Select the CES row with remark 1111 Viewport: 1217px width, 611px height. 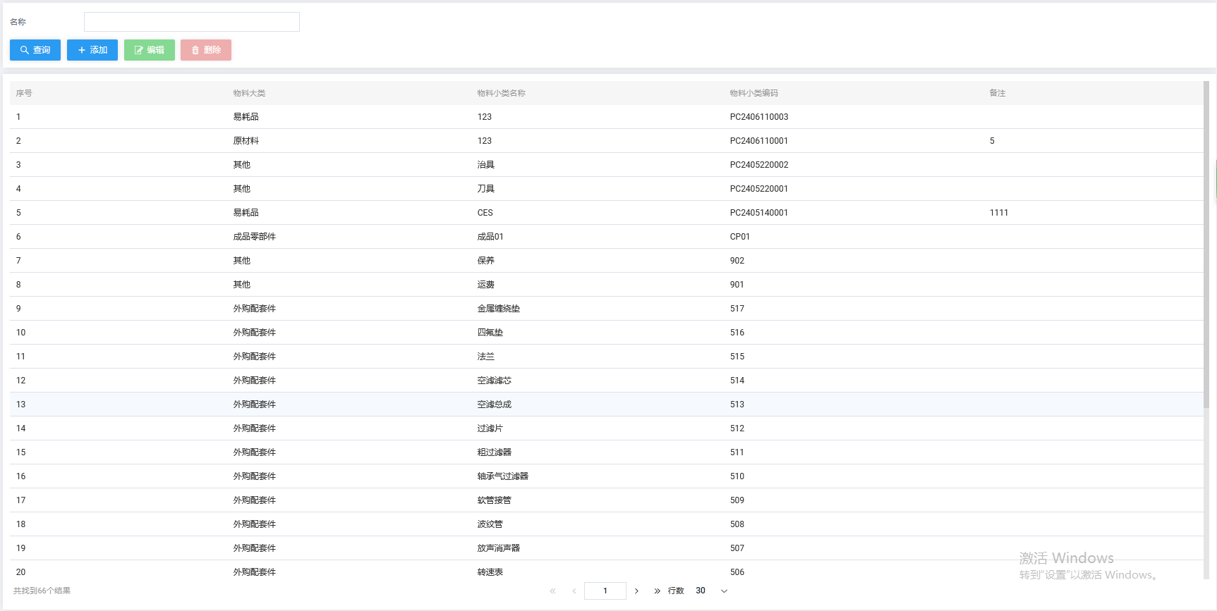tap(485, 213)
